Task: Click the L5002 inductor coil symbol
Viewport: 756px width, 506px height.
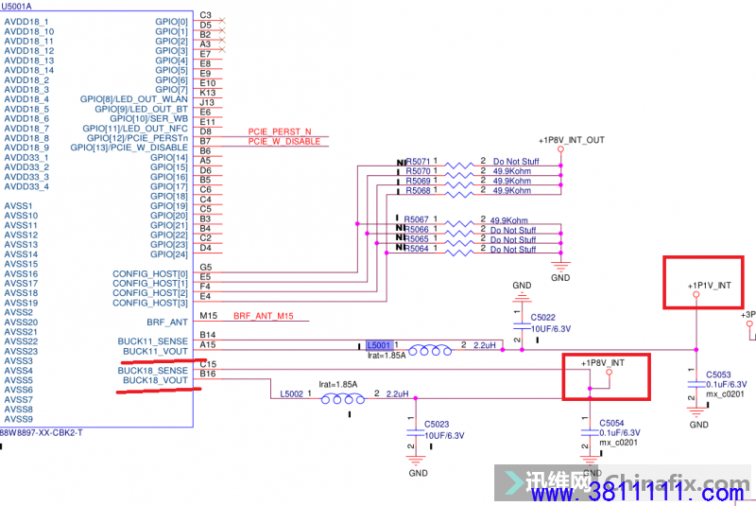Action: pos(343,399)
